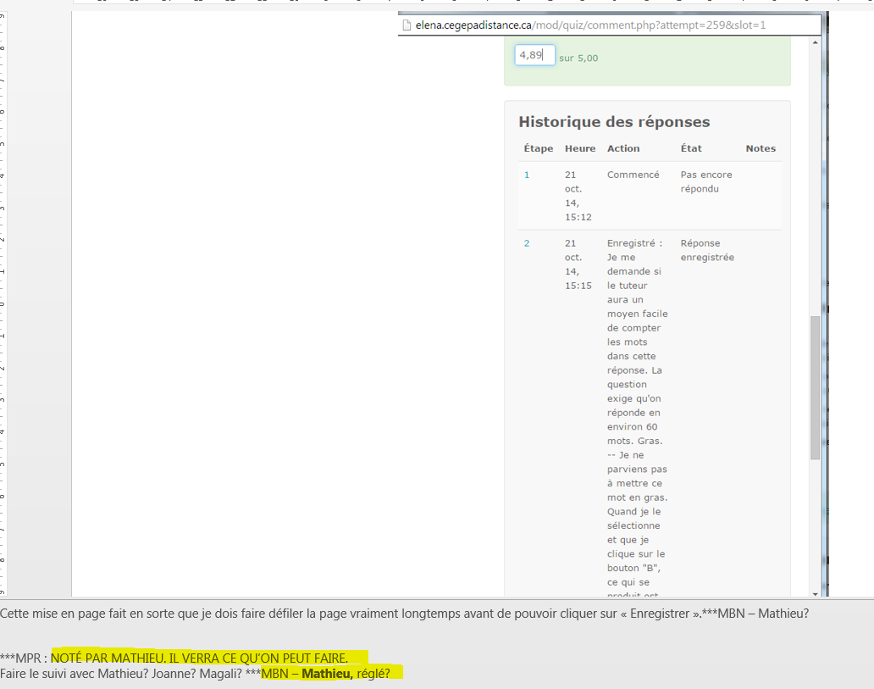Open step 1 link in response history
Viewport: 874px width, 689px height.
click(x=527, y=175)
